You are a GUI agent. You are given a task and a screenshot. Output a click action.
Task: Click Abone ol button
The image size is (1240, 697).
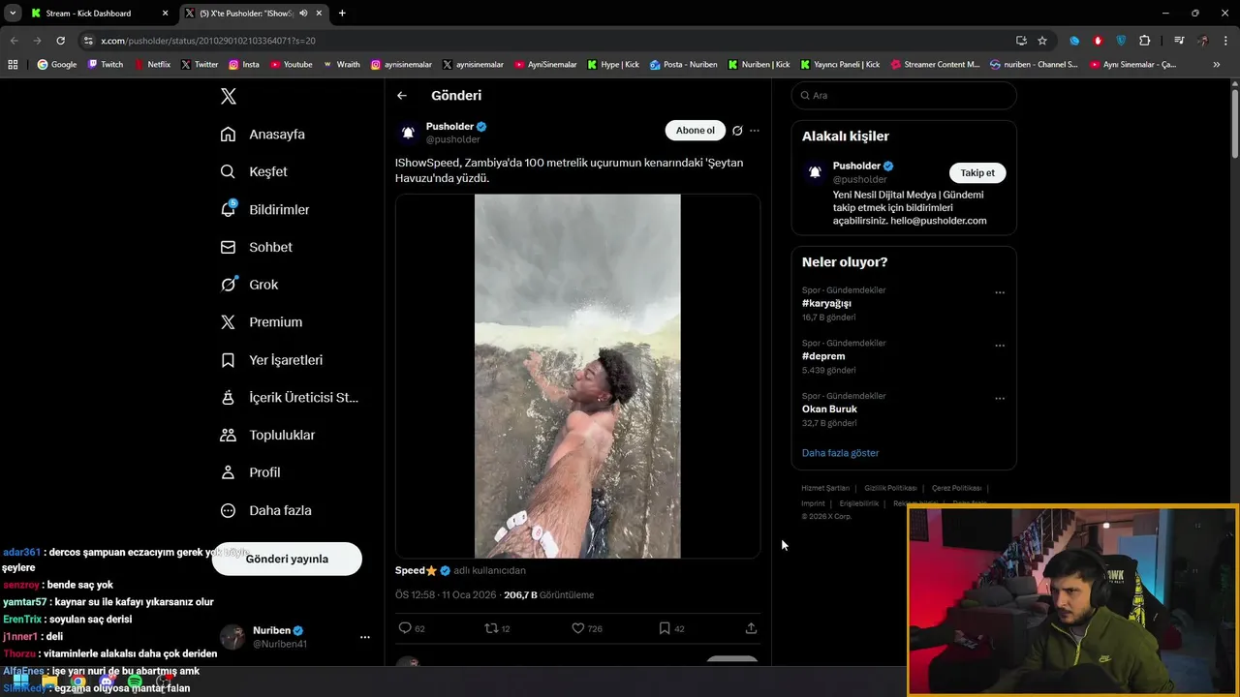[x=695, y=131]
